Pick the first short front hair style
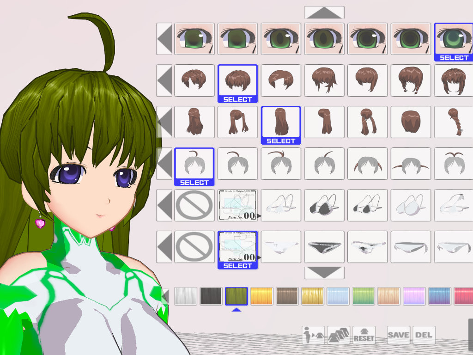473x355 pixels. (194, 80)
